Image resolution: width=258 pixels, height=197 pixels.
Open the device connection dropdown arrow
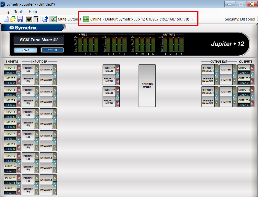point(193,19)
